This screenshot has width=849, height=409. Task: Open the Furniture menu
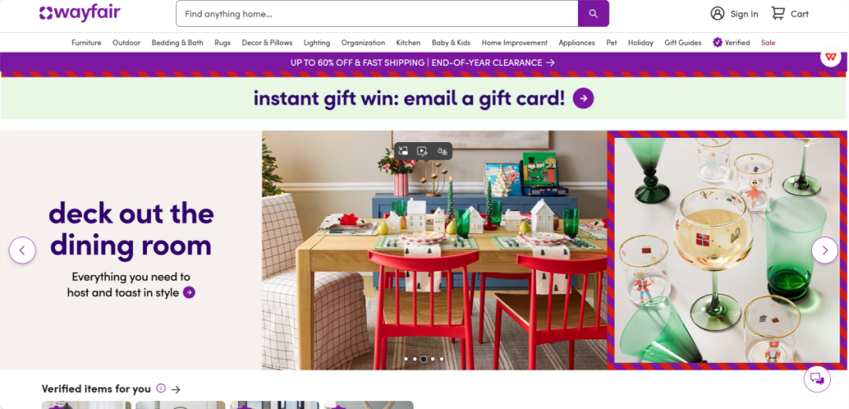pos(86,42)
